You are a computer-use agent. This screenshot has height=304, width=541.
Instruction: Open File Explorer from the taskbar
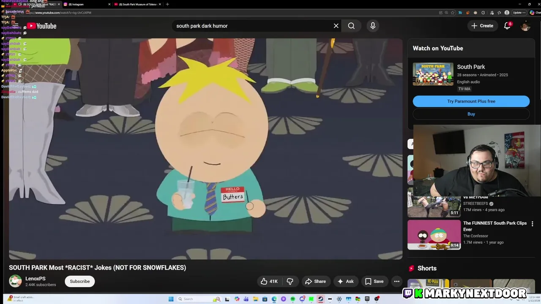(256, 299)
